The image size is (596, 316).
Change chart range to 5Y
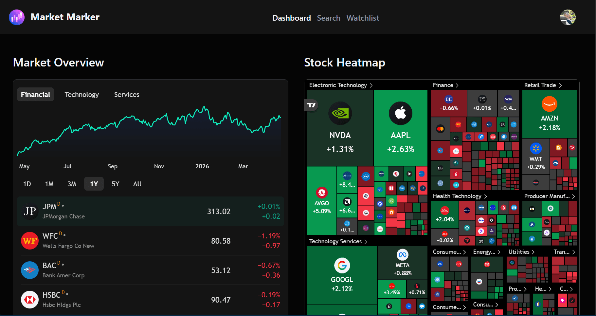116,184
